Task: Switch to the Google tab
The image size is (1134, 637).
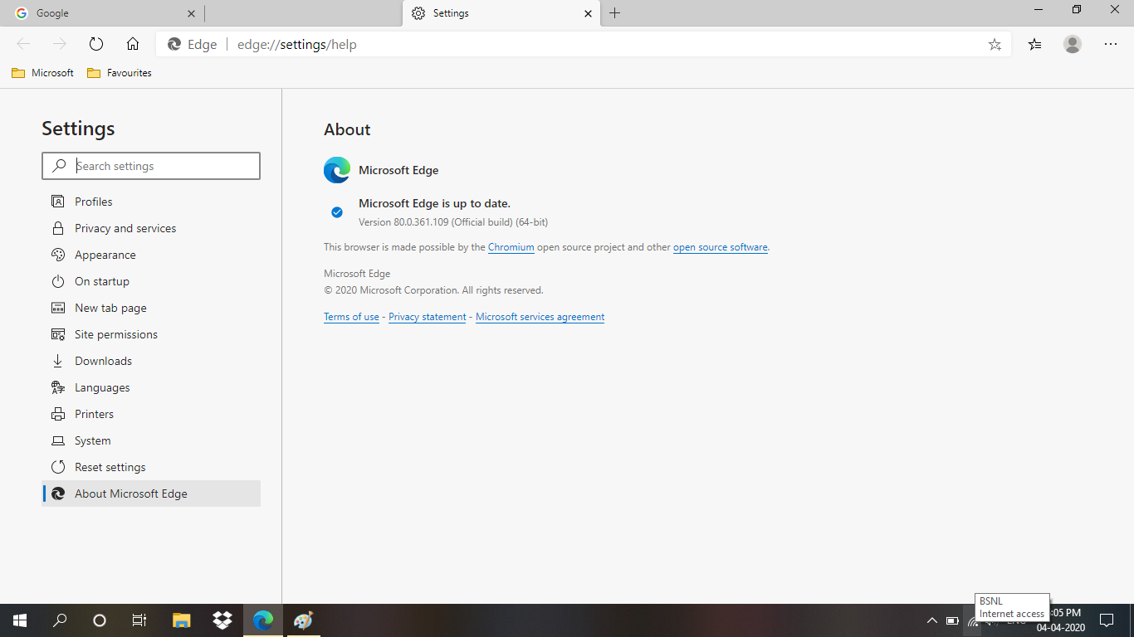Action: coord(101,13)
